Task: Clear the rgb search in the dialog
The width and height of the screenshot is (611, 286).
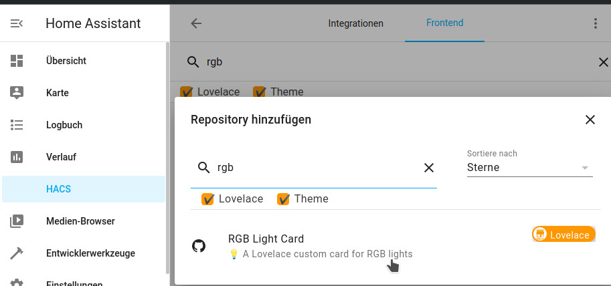Action: pos(428,168)
